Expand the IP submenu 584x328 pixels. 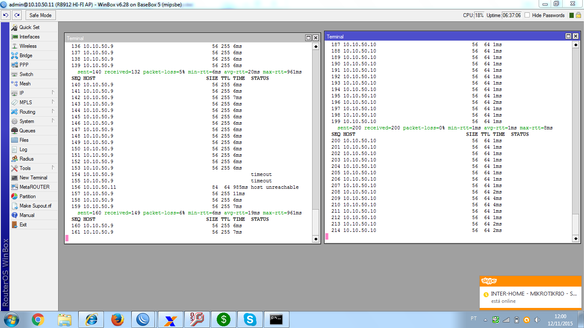pyautogui.click(x=53, y=93)
